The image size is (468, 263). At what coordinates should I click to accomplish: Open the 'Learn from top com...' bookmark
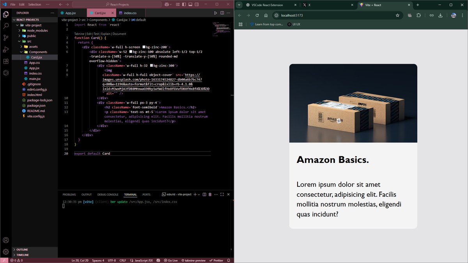(x=267, y=24)
